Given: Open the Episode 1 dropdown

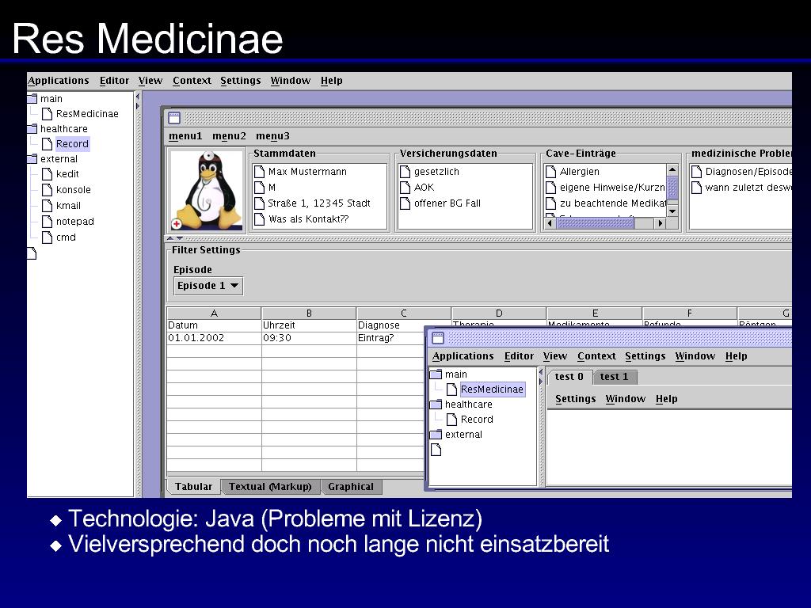Looking at the screenshot, I should pyautogui.click(x=208, y=286).
